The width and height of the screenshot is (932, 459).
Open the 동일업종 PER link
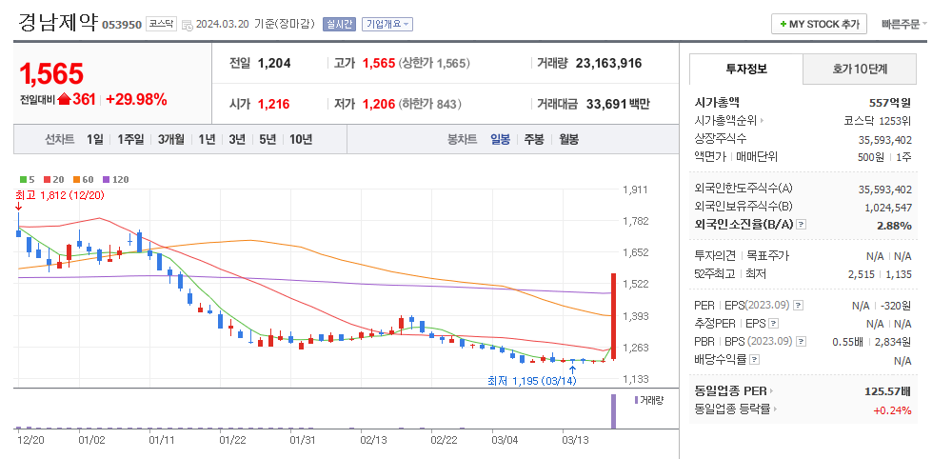(x=730, y=391)
